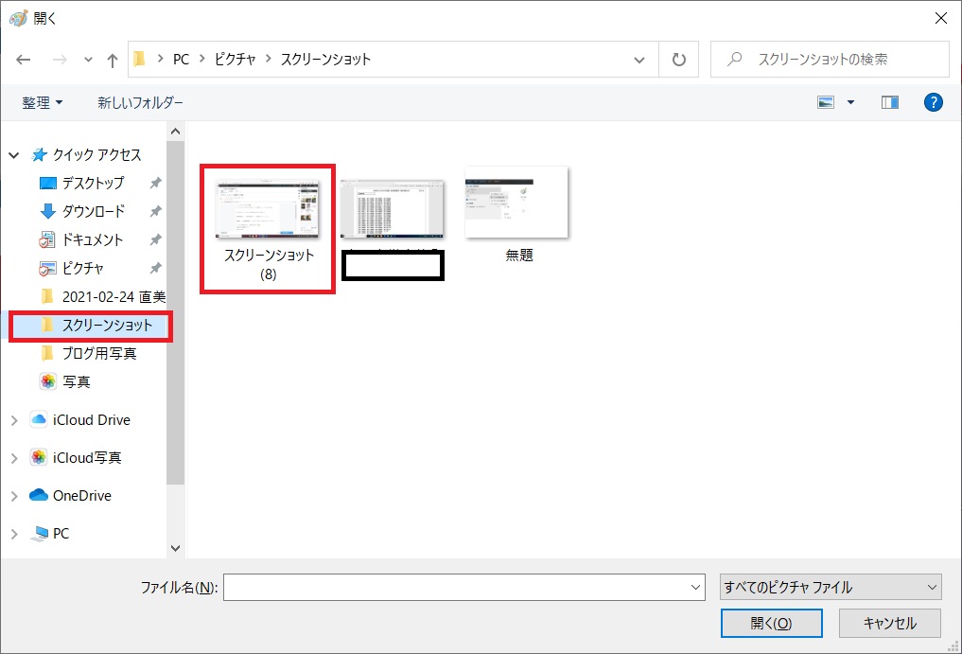Open the 2021-02-24 直美 folder
This screenshot has width=962, height=654.
(114, 296)
